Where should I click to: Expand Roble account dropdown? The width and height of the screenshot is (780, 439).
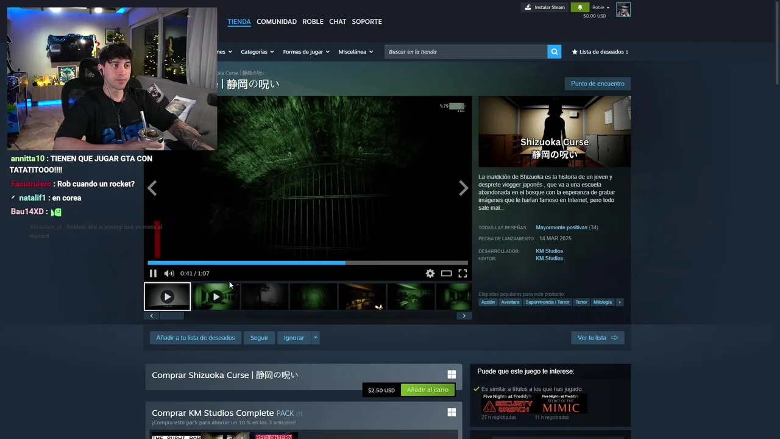(601, 7)
